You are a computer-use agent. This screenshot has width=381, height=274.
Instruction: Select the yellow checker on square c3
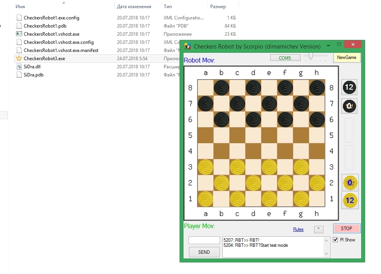coord(237,167)
